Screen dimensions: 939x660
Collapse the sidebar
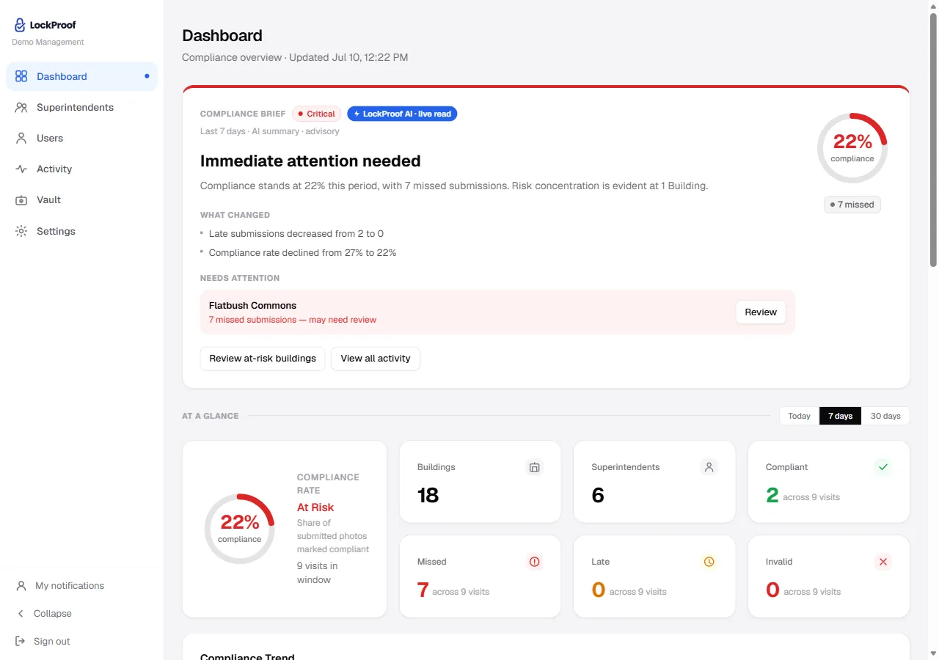[81, 613]
